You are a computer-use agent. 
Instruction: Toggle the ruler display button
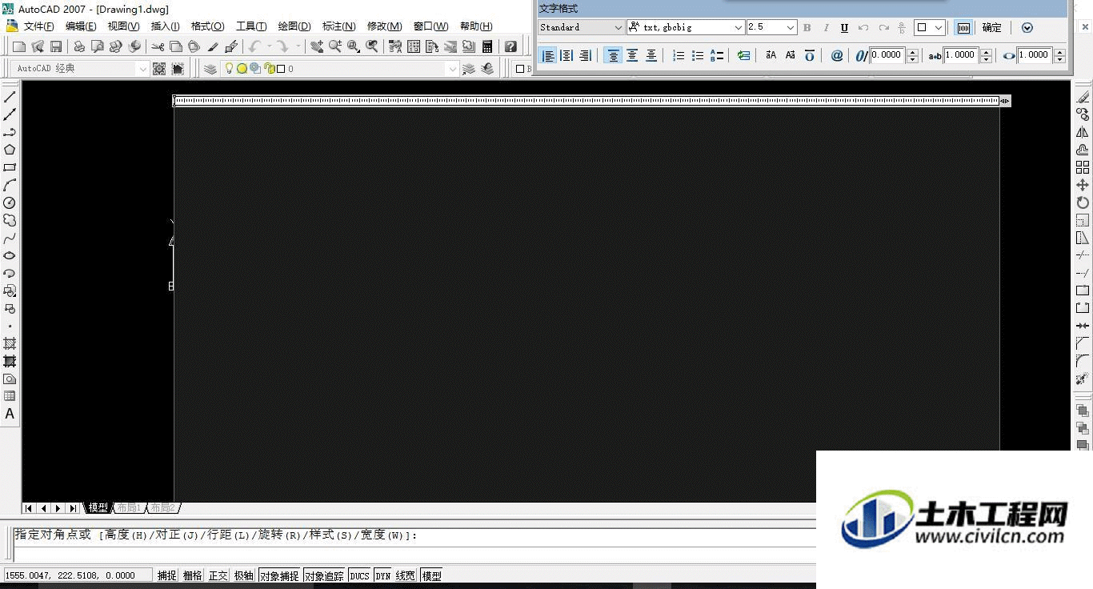coord(963,27)
